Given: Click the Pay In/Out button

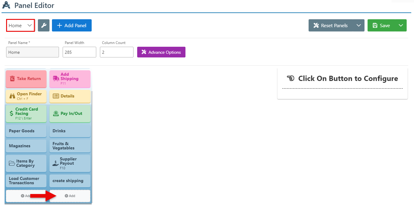Looking at the screenshot, I should [x=70, y=113].
